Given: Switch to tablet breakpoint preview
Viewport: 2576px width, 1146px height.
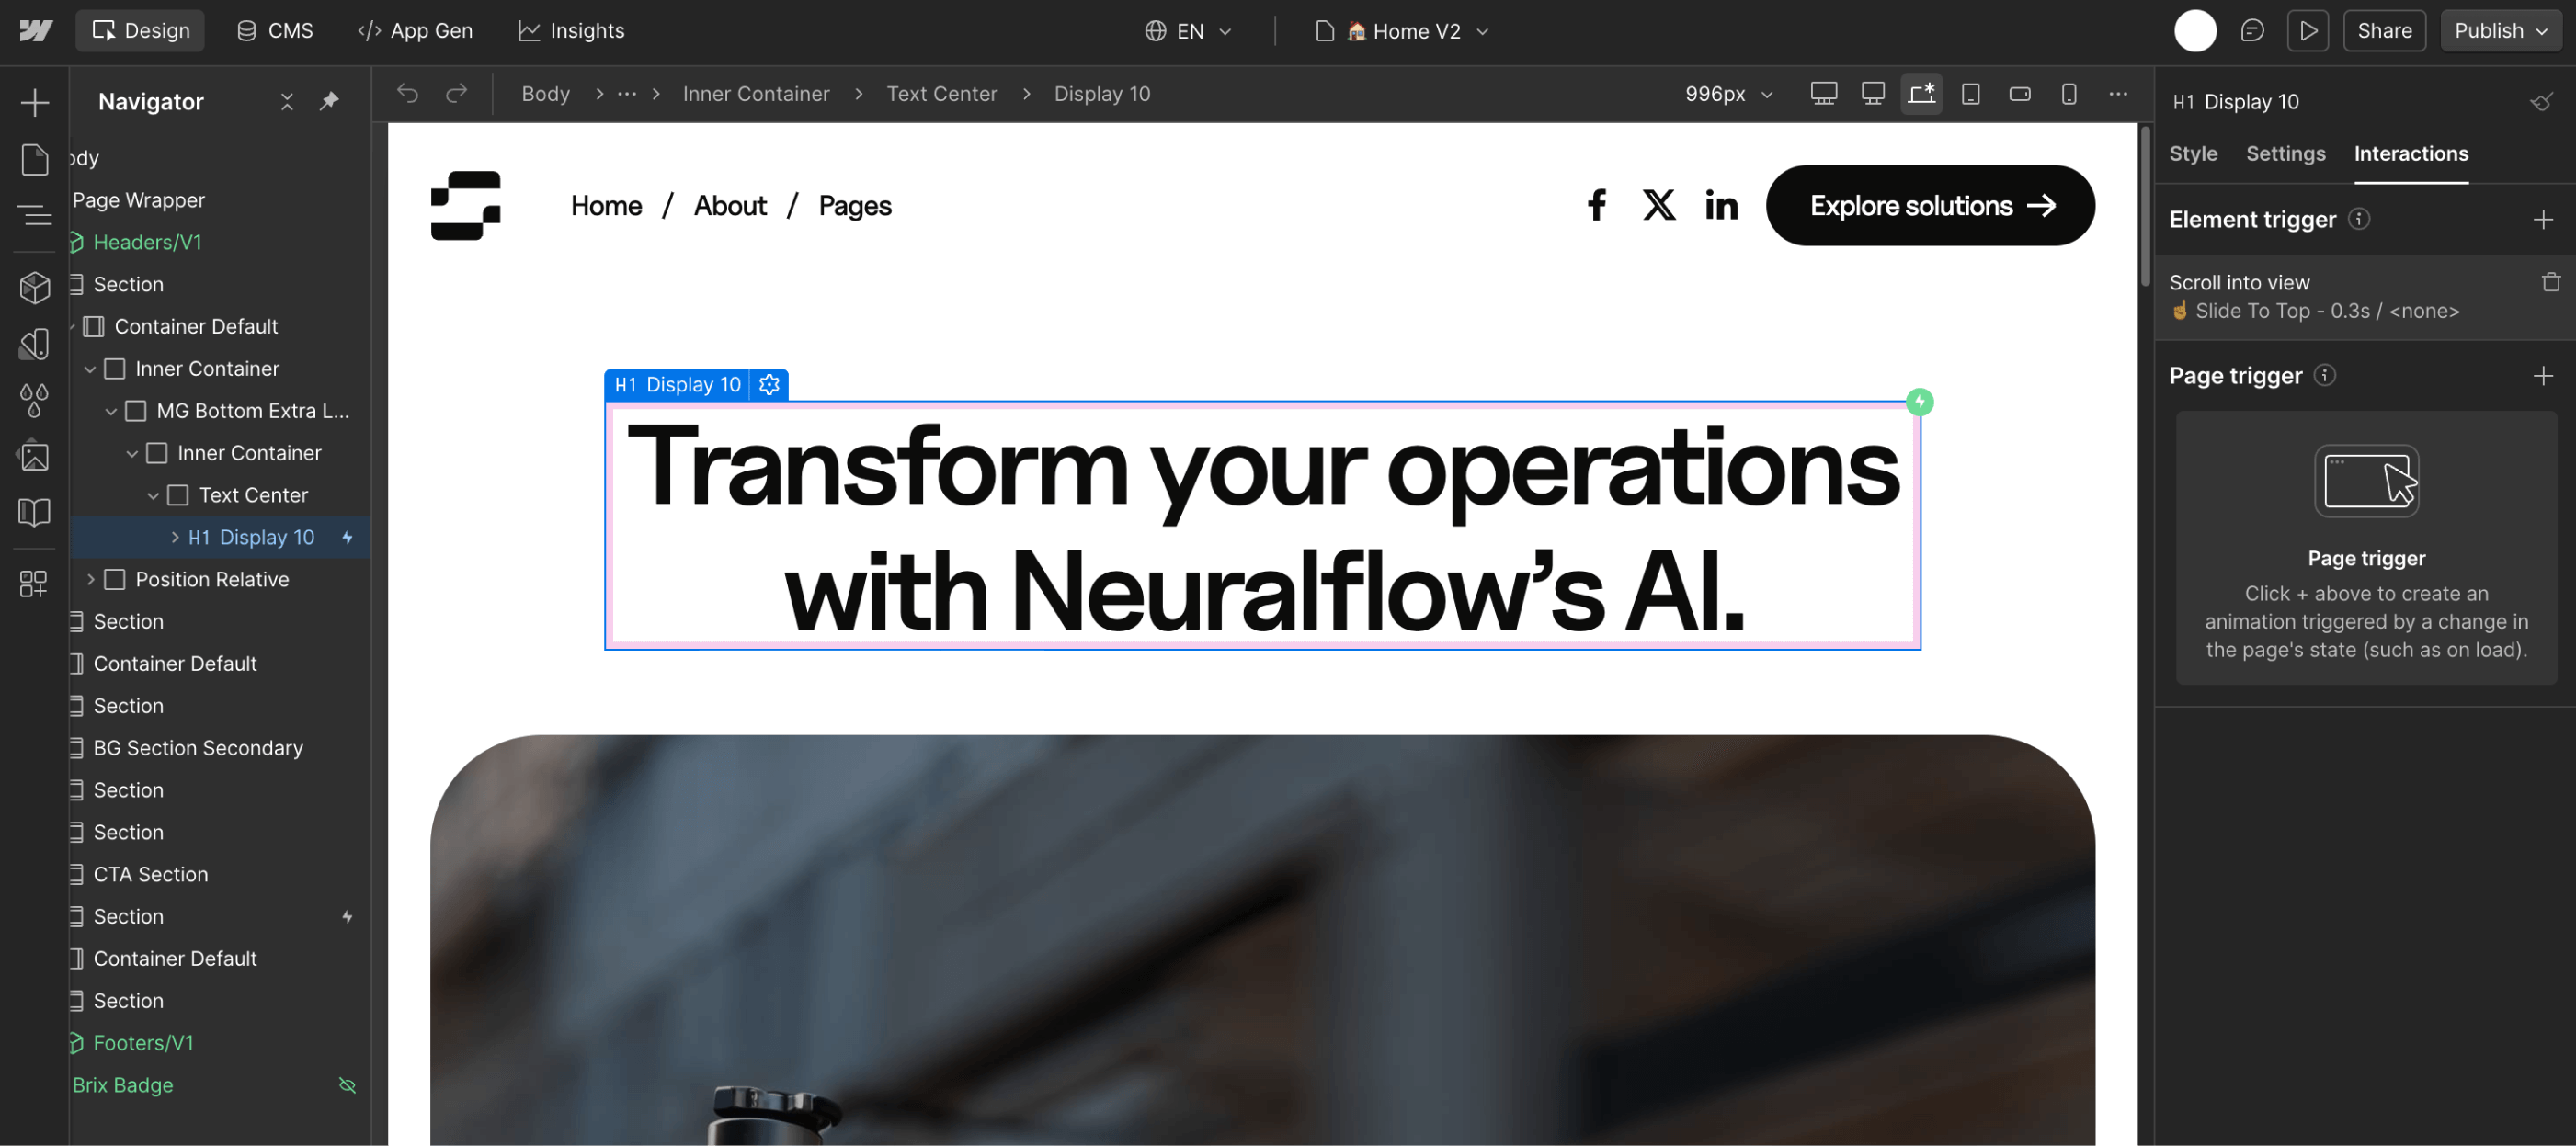Looking at the screenshot, I should 1970,93.
